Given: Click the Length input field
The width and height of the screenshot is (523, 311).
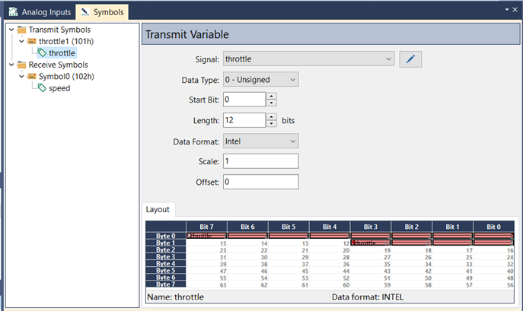Looking at the screenshot, I should (x=244, y=120).
